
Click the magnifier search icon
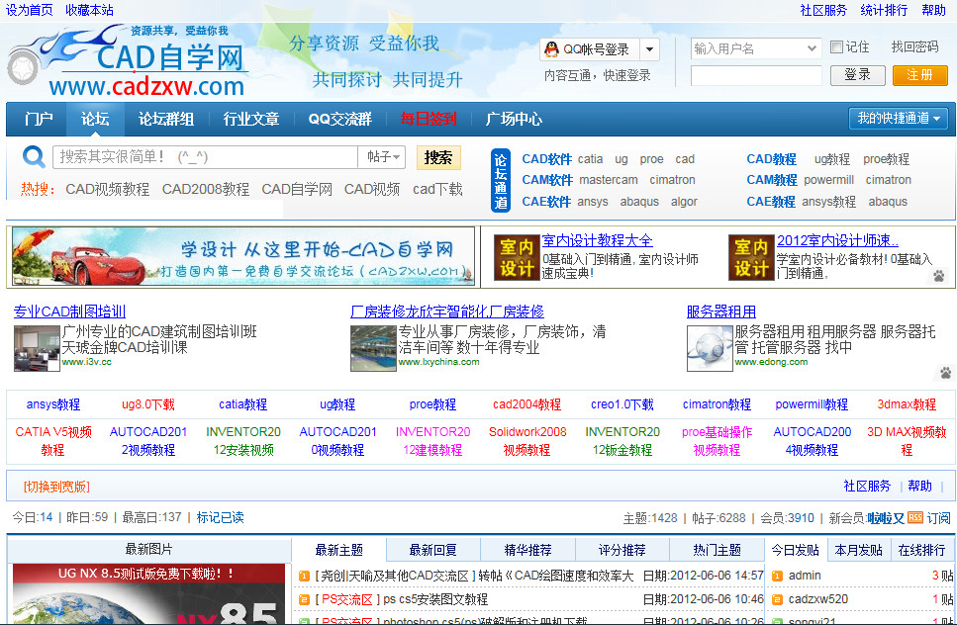[33, 156]
